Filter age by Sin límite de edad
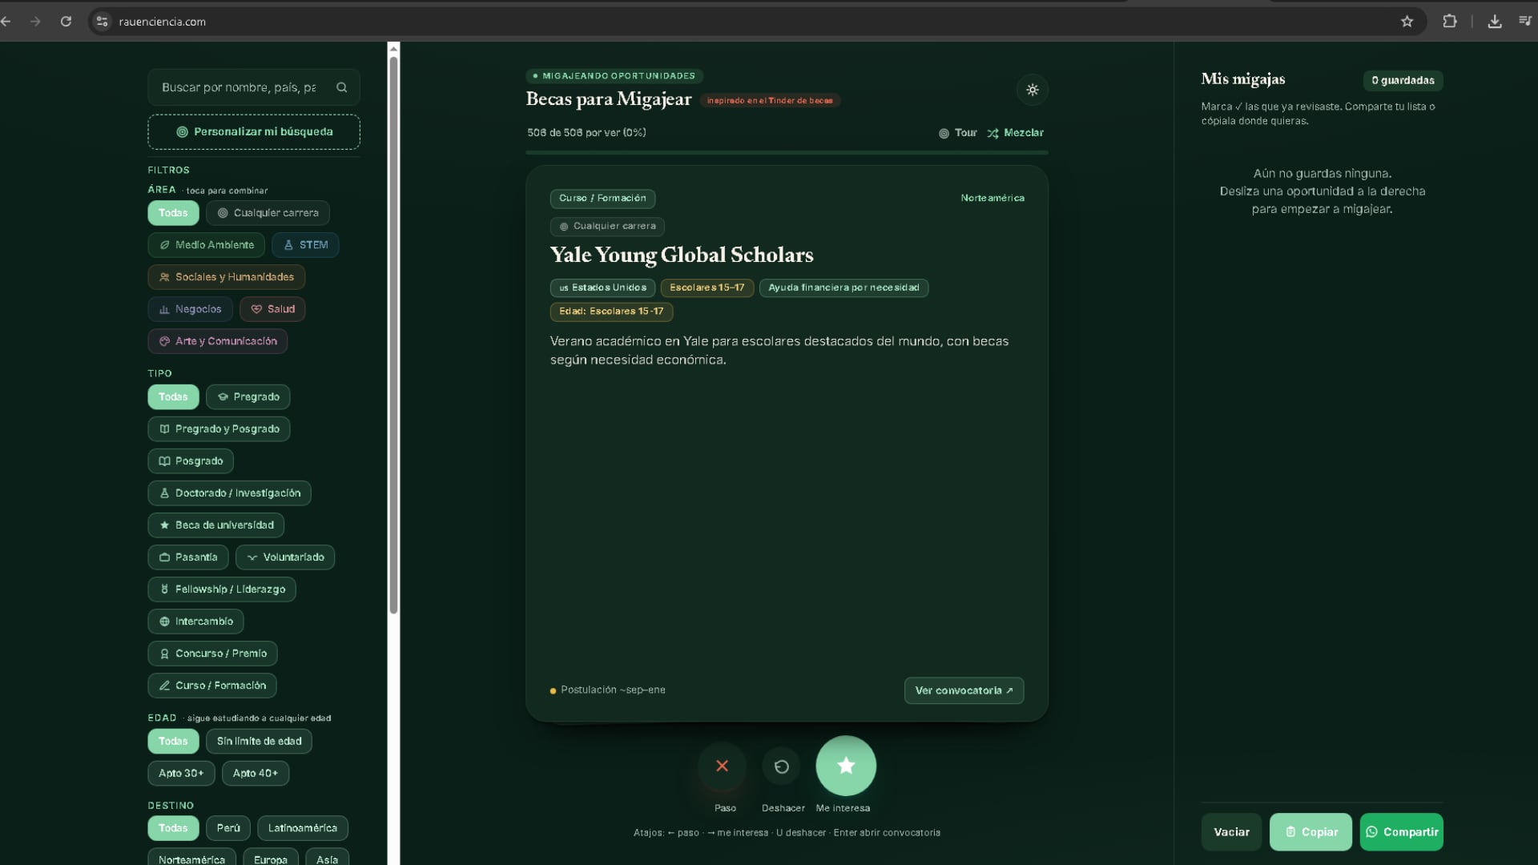 point(259,742)
